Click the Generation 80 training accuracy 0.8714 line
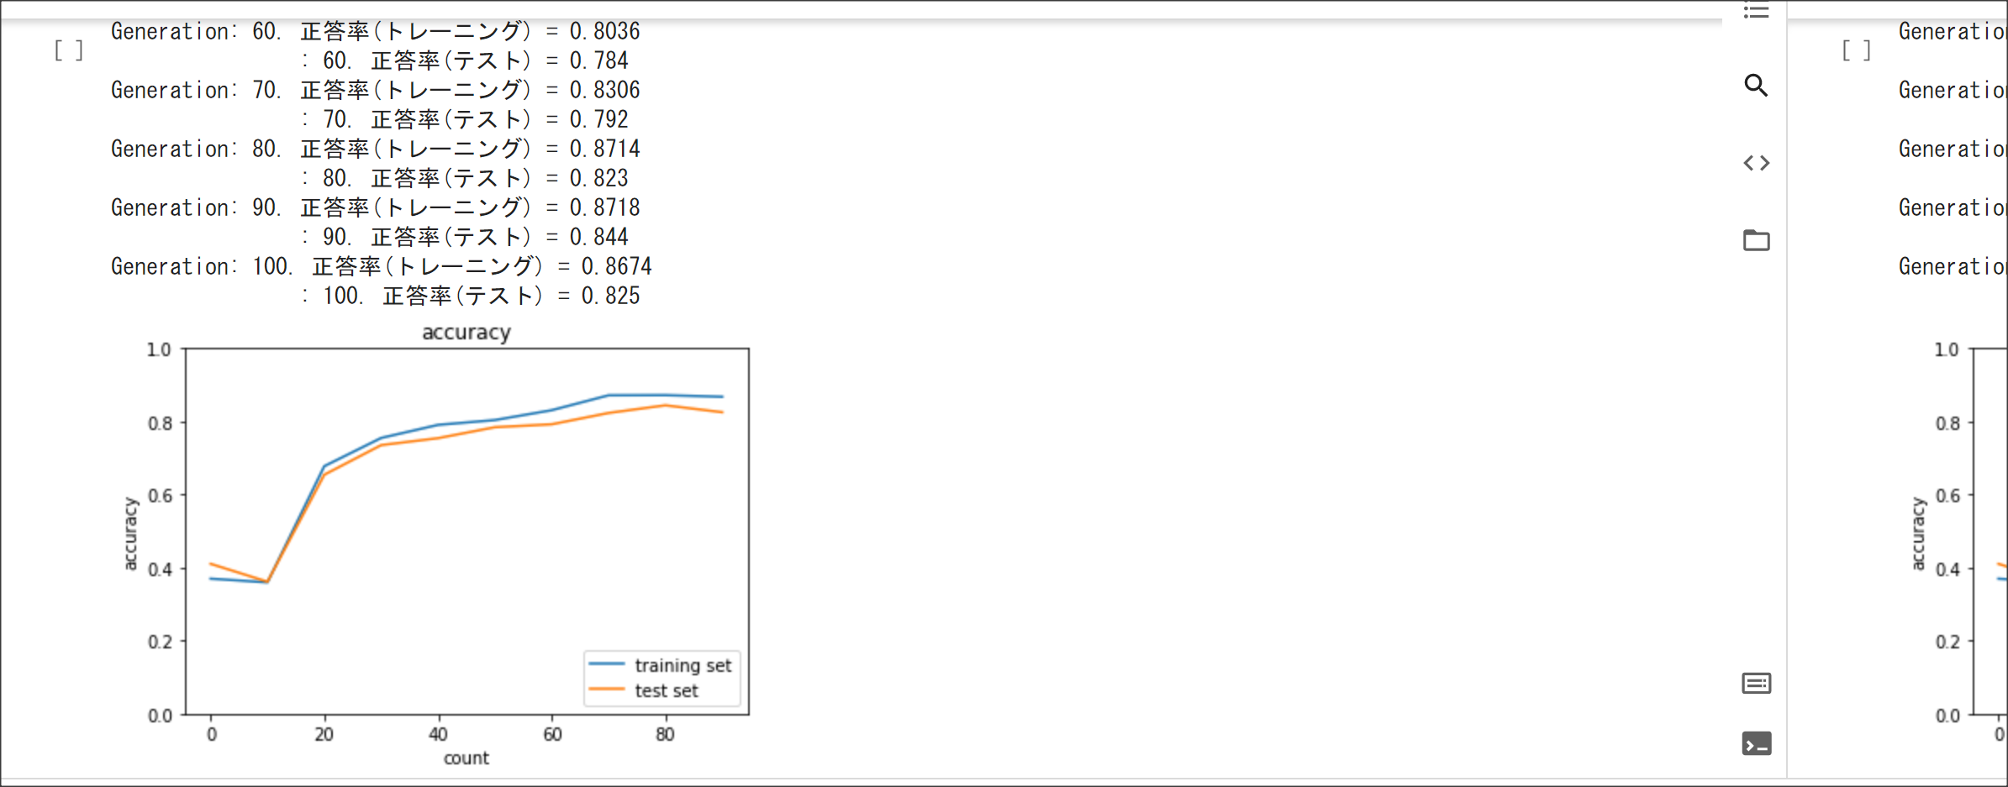 point(376,149)
